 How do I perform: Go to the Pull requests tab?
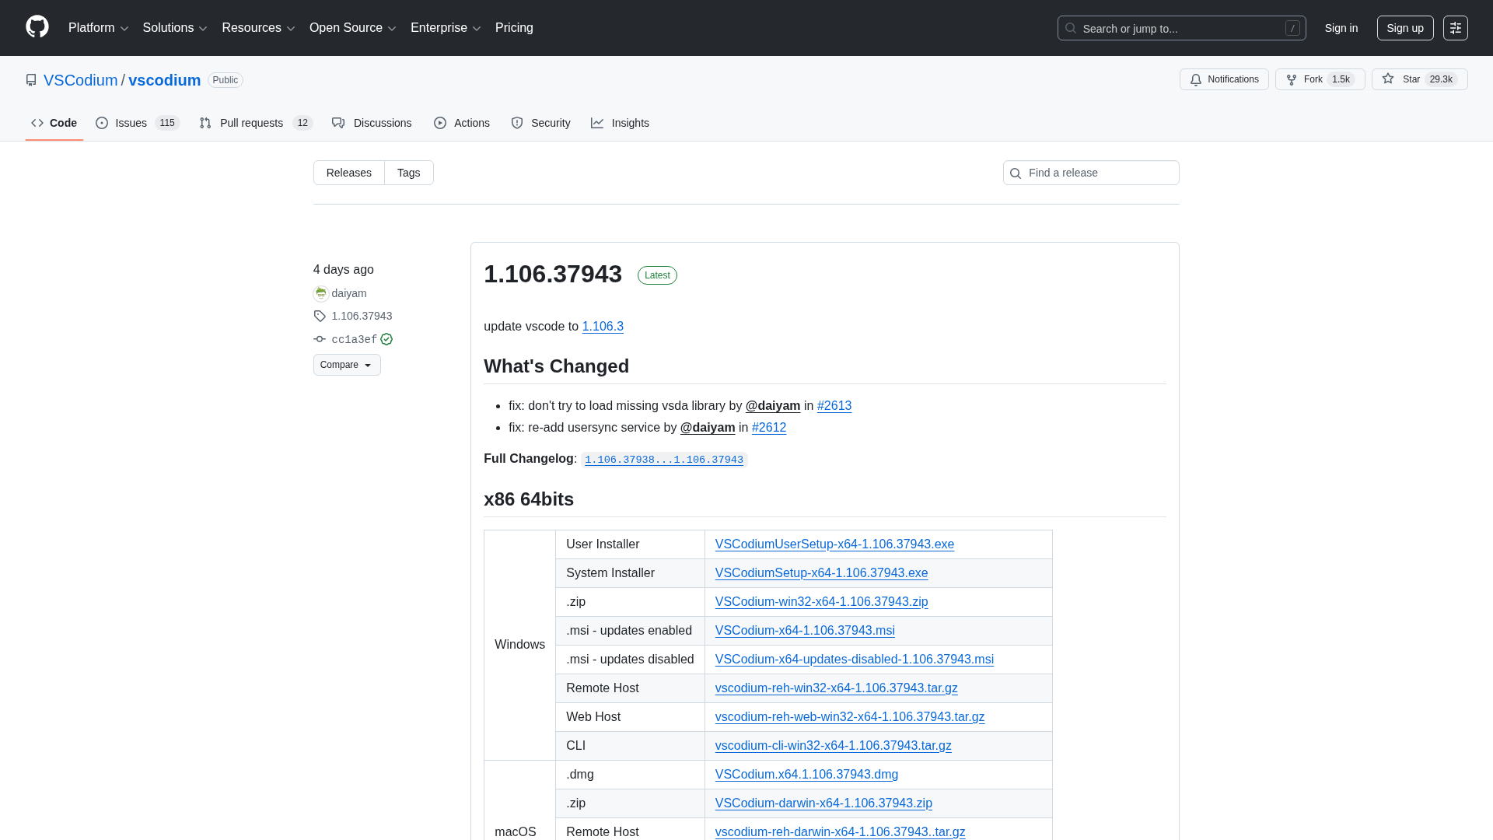(250, 123)
